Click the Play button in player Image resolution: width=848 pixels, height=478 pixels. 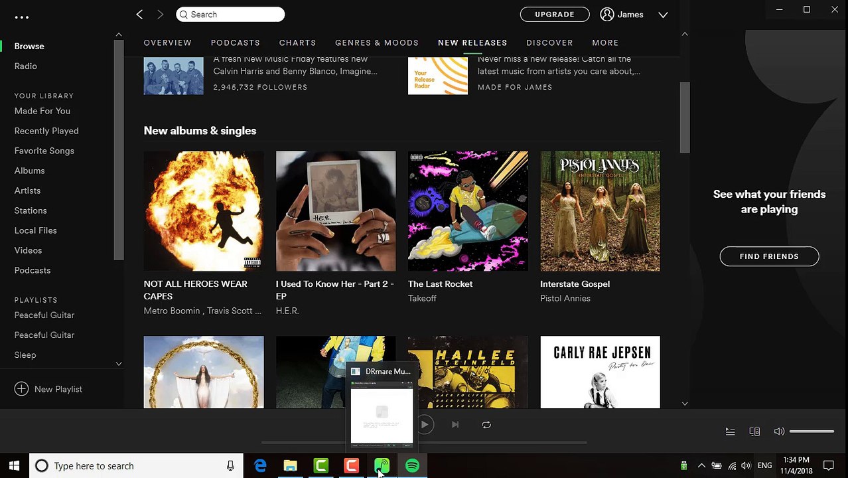[x=425, y=425]
